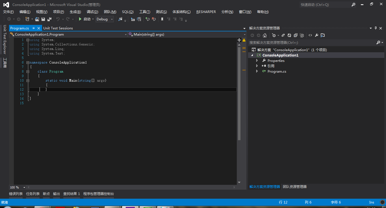Screen dimensions: 386x208
Task: Open the Unit Test Explorer side tab
Action: click(x=5, y=39)
